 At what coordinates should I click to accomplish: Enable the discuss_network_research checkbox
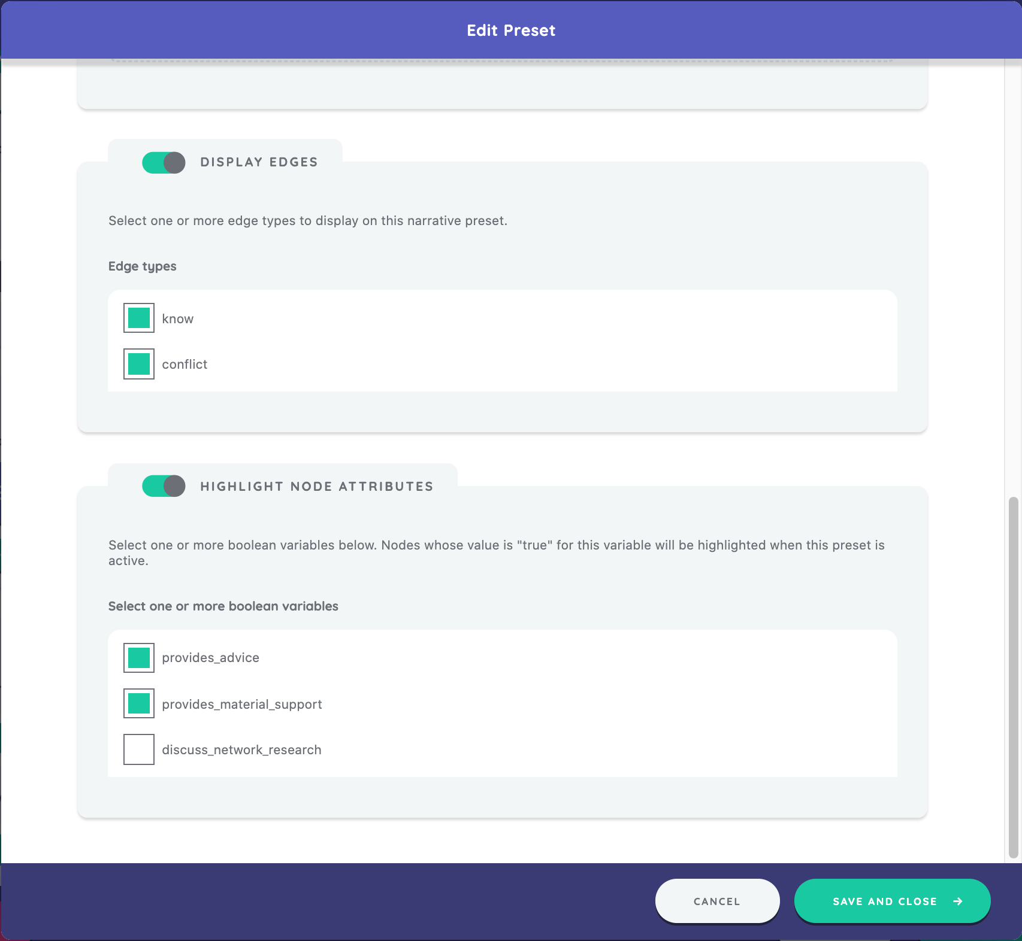pos(139,749)
